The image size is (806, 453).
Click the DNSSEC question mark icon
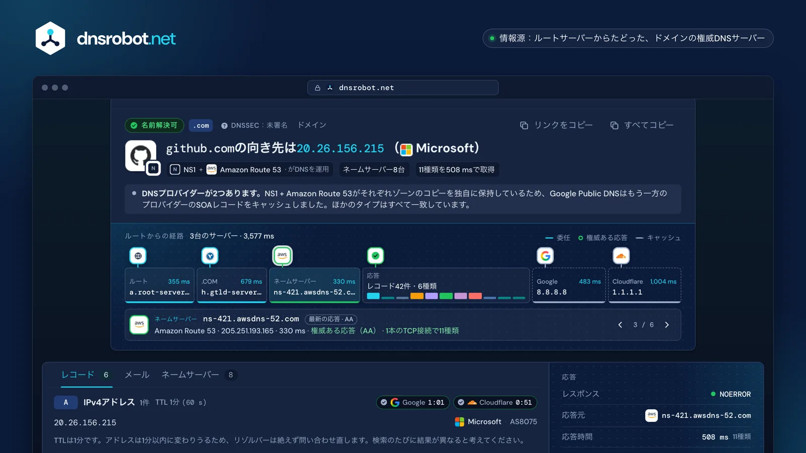point(224,126)
